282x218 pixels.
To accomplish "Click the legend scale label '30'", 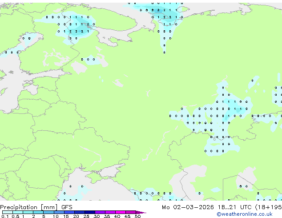I will [97, 216].
